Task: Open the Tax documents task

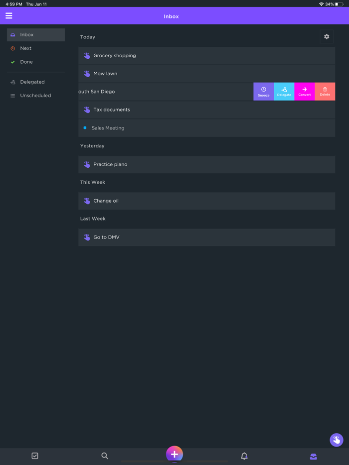Action: point(150,110)
